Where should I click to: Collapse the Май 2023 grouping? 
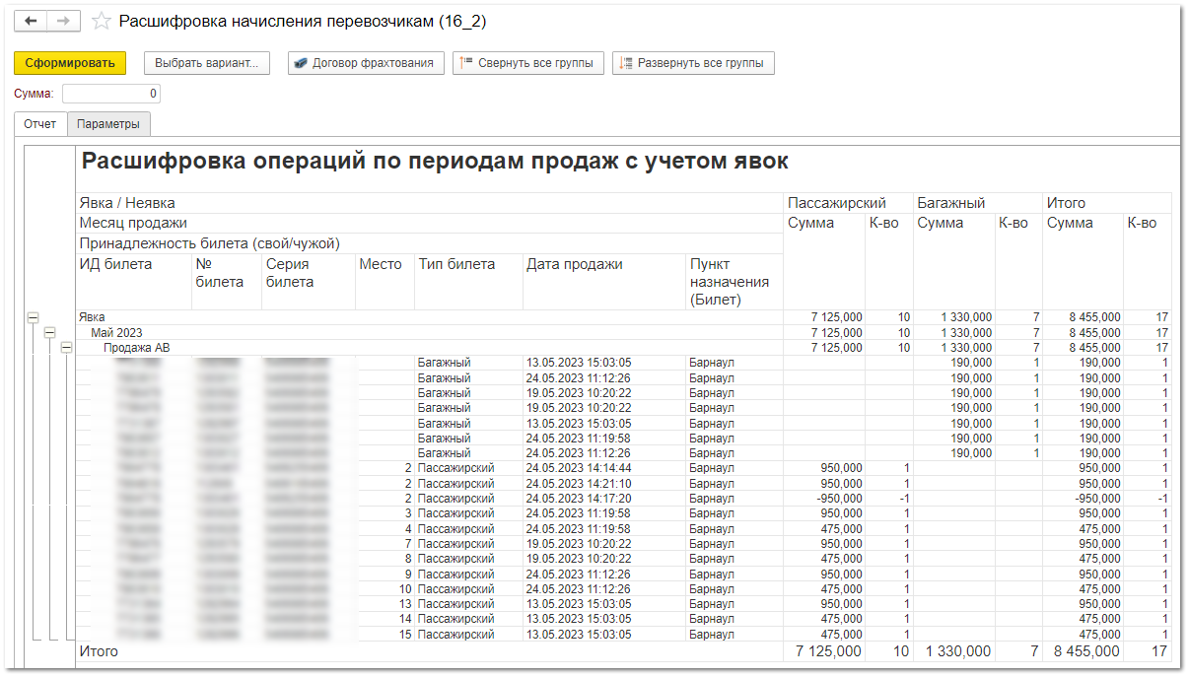click(49, 333)
